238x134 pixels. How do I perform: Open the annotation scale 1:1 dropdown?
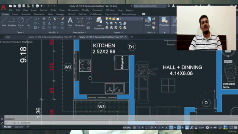tap(201, 127)
